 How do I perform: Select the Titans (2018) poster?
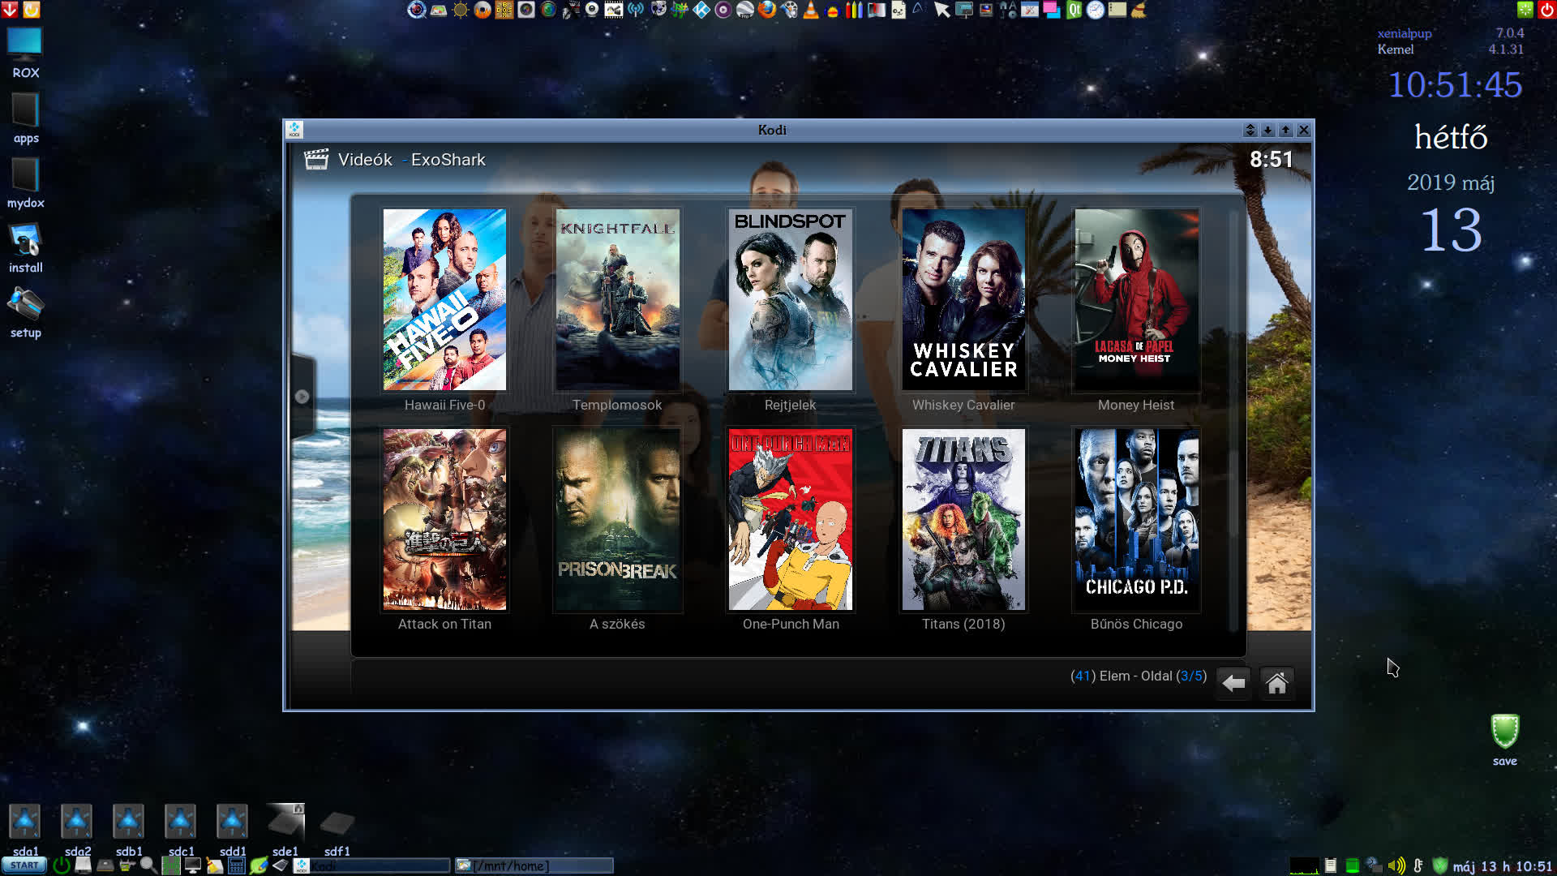[963, 519]
